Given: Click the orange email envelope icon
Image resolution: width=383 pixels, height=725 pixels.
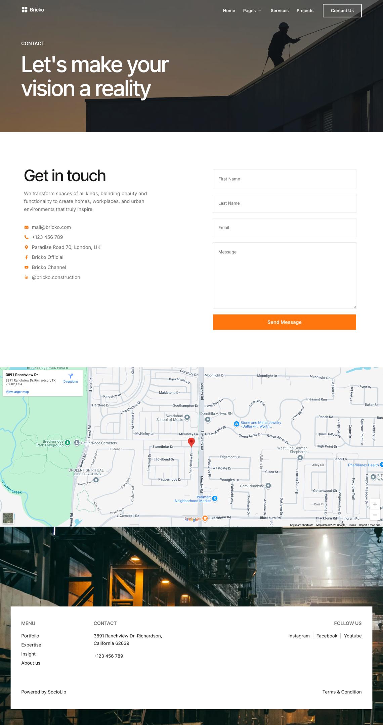Looking at the screenshot, I should (26, 227).
